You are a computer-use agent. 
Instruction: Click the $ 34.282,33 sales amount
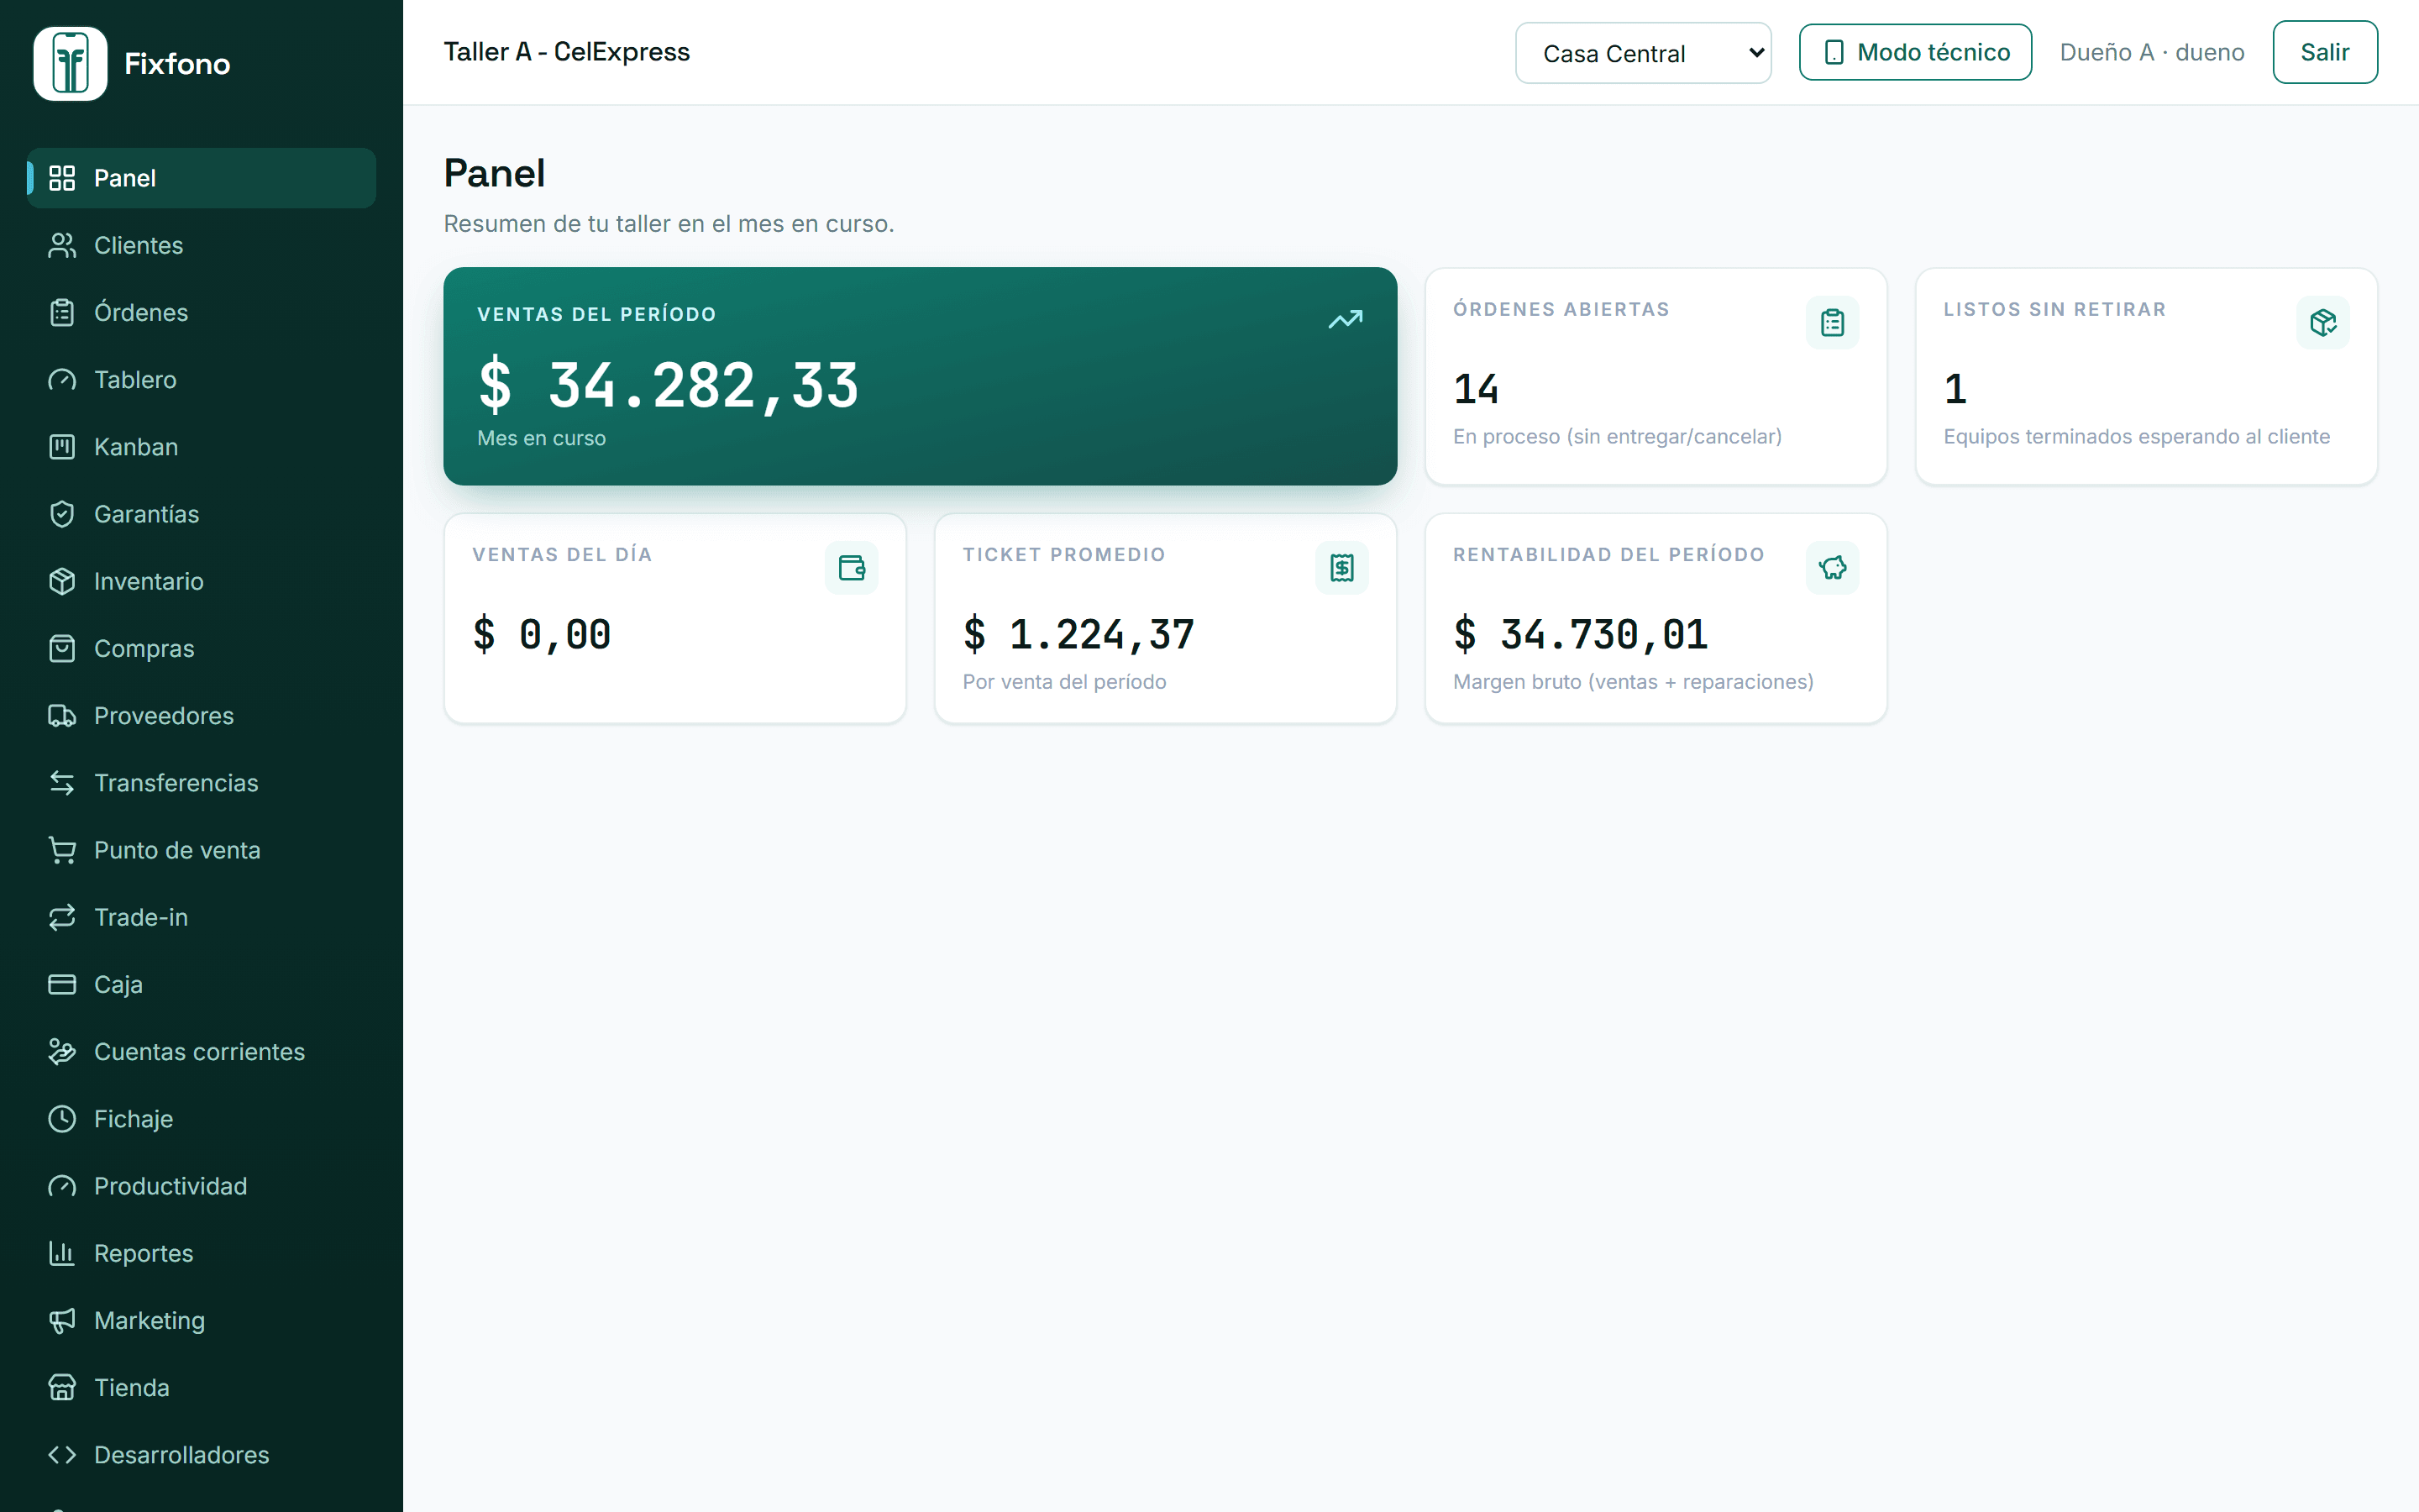[x=668, y=386]
